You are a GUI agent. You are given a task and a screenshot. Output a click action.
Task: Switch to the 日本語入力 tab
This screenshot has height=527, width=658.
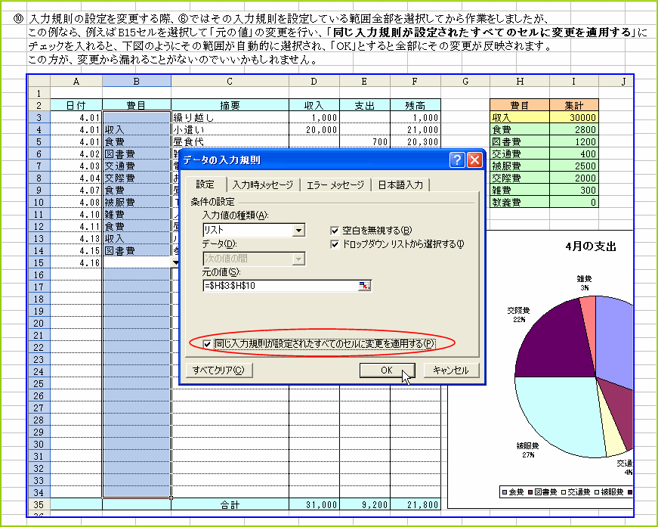pyautogui.click(x=400, y=184)
